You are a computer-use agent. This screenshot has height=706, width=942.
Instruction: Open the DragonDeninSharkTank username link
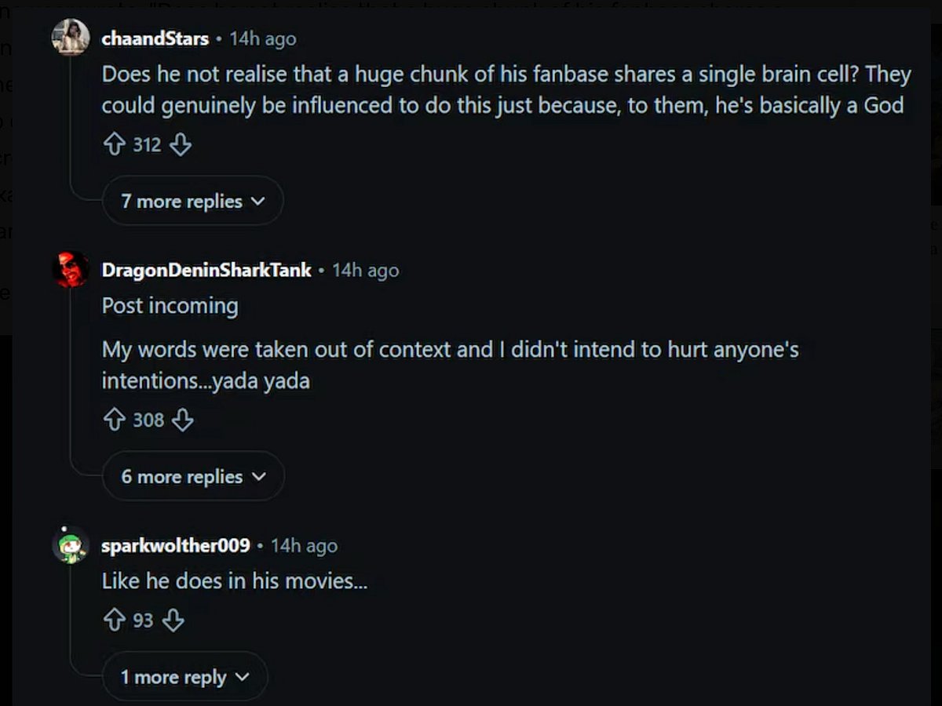click(206, 271)
